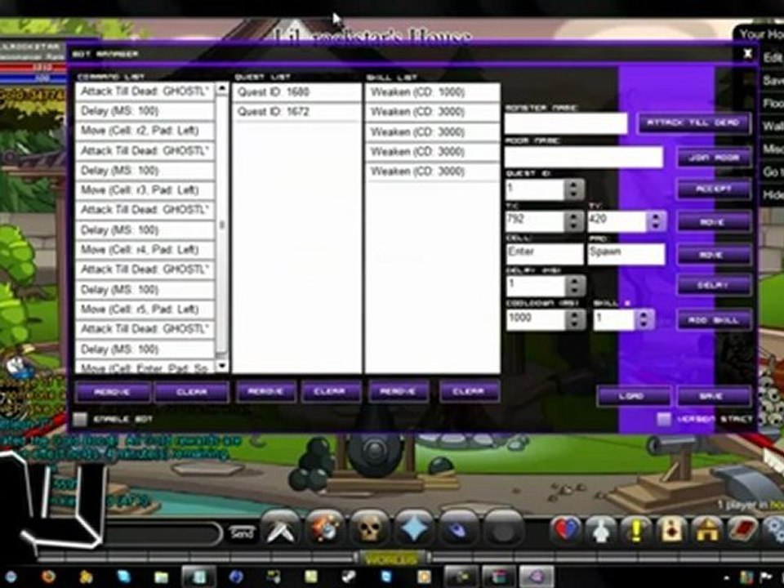The image size is (784, 588).
Task: Click Move button beside Cell and Pad
Action: tap(714, 255)
